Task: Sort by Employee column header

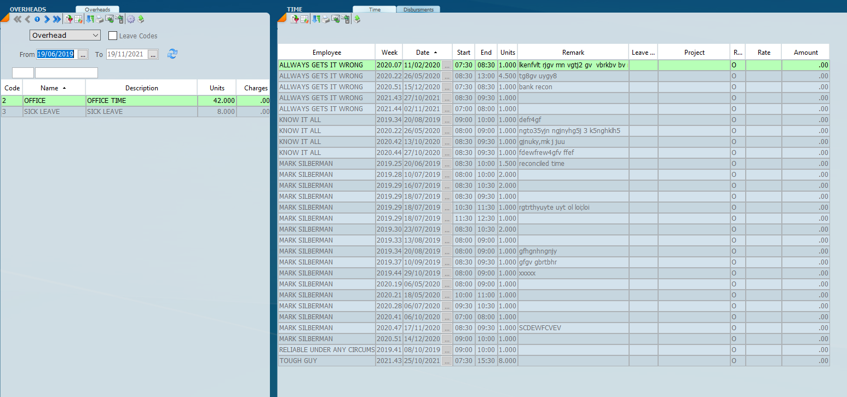Action: 326,53
